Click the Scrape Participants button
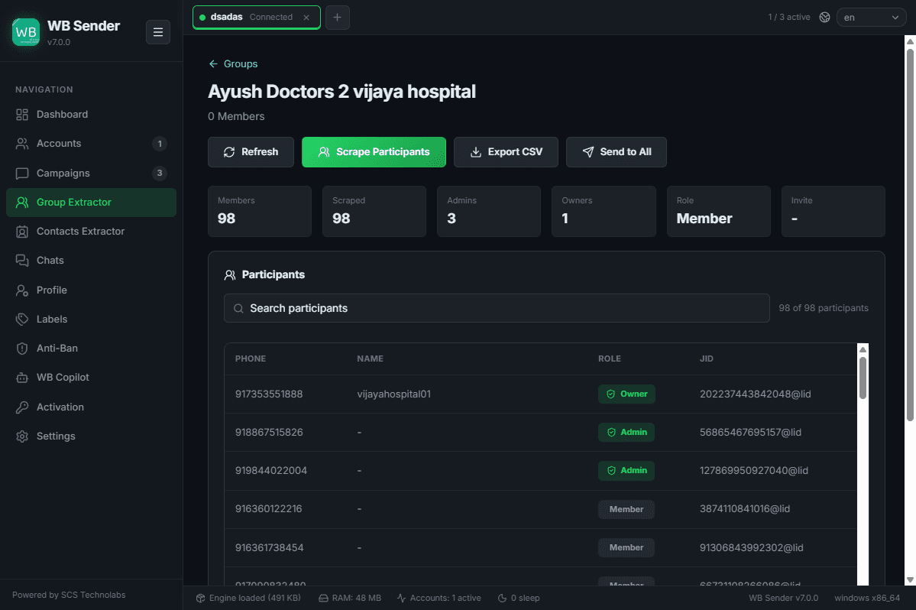 coord(374,152)
